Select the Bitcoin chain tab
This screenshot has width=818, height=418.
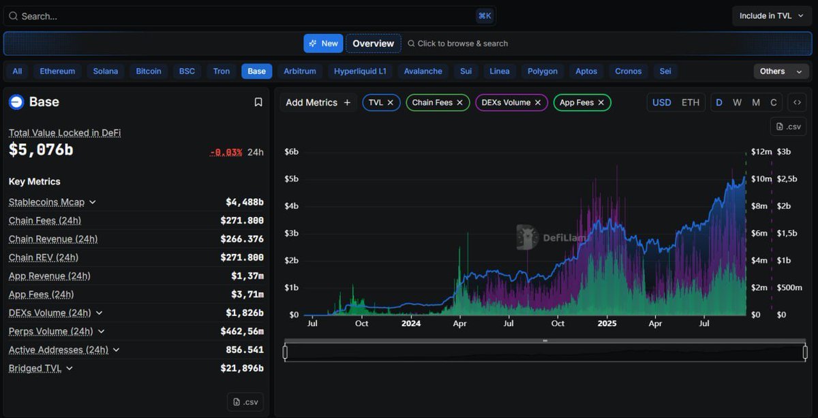click(x=149, y=71)
